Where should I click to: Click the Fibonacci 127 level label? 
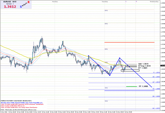[x=156, y=82]
